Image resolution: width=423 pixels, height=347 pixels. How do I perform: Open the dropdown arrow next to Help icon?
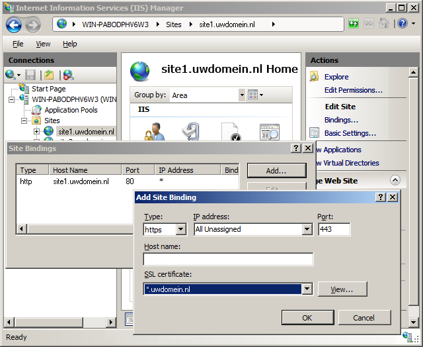(x=413, y=24)
